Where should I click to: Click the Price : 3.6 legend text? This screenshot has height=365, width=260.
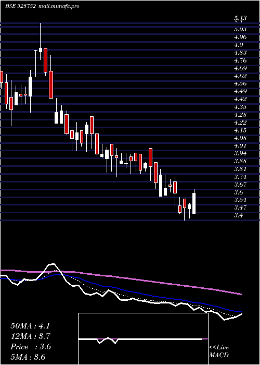coord(31,347)
